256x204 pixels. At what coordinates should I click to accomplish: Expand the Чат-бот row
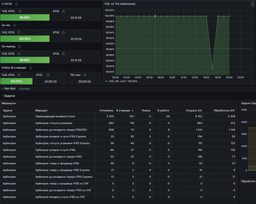[9, 89]
